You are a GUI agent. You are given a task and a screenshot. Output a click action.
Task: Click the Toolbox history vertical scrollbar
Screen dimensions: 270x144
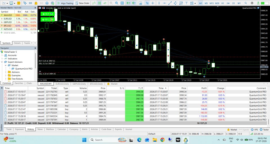click(268, 122)
